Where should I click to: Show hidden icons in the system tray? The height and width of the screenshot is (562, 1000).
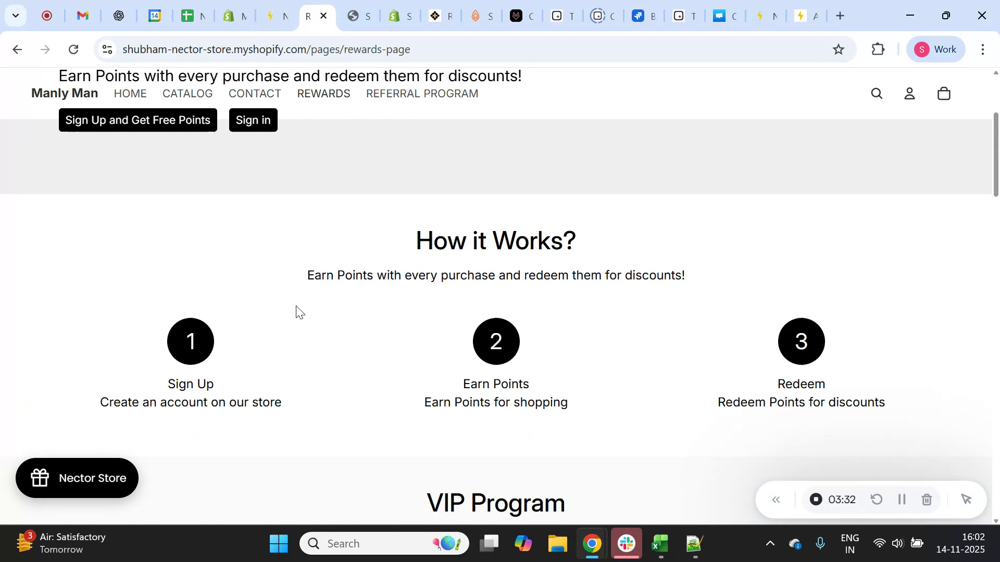click(770, 543)
